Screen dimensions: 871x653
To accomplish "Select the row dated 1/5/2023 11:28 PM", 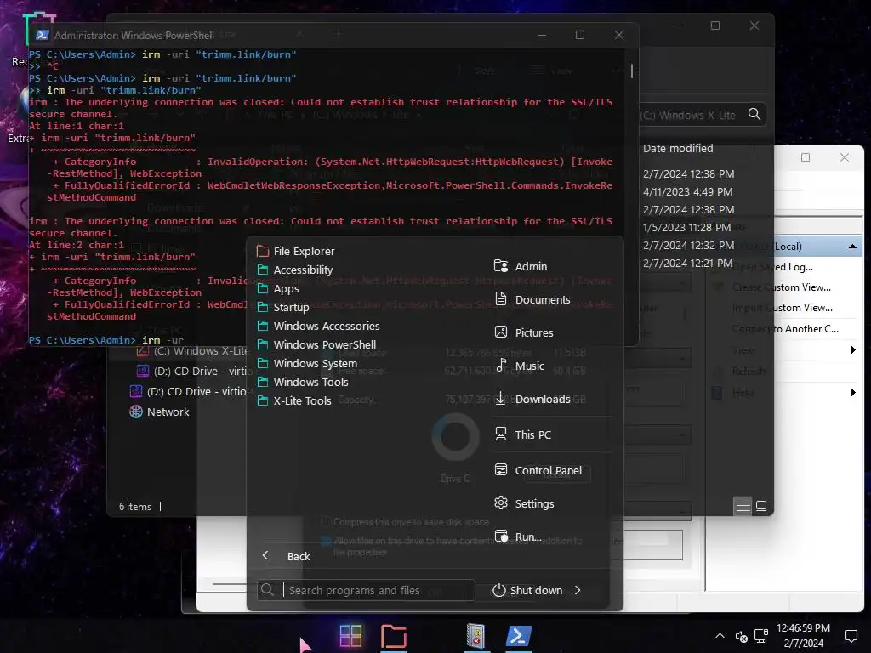I will tap(686, 227).
